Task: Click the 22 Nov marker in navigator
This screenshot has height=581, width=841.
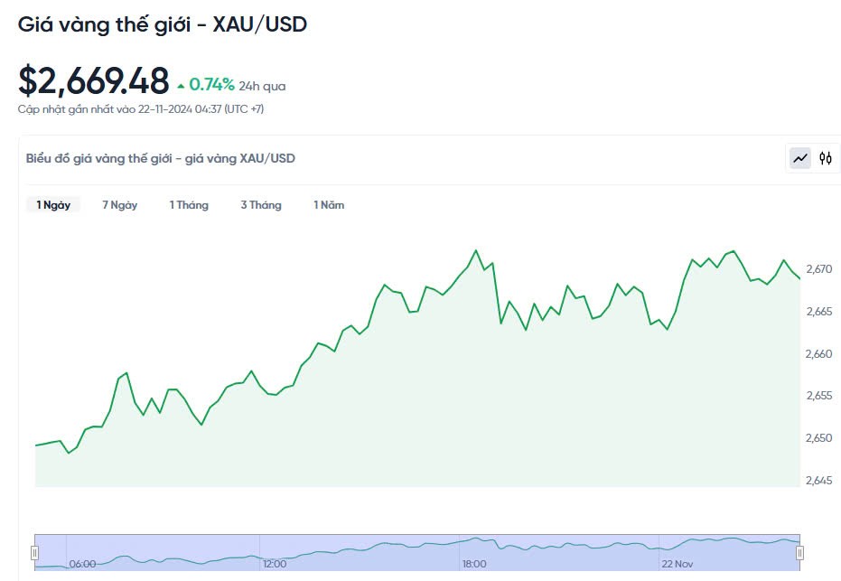Action: point(677,564)
